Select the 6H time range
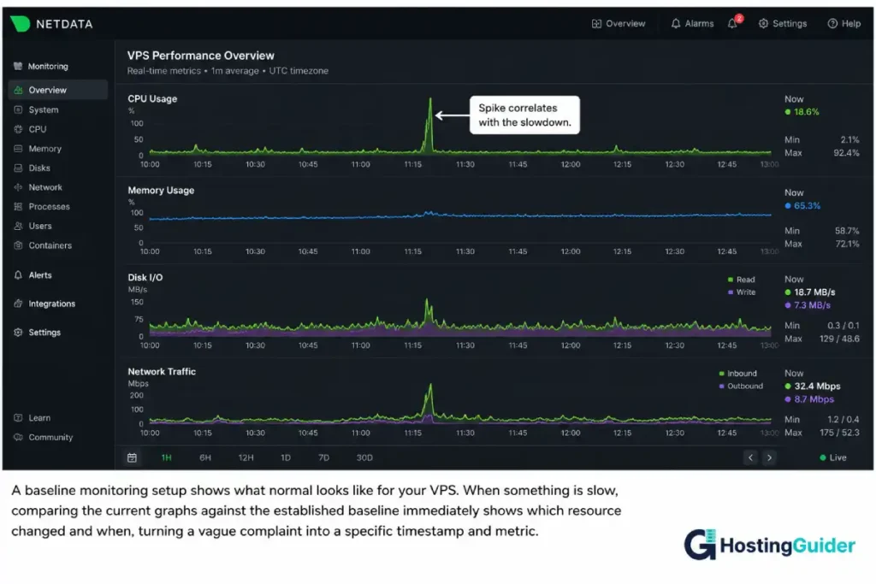 pyautogui.click(x=205, y=457)
